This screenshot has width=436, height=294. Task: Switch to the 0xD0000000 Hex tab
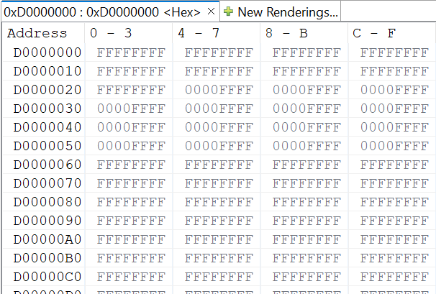pos(102,12)
